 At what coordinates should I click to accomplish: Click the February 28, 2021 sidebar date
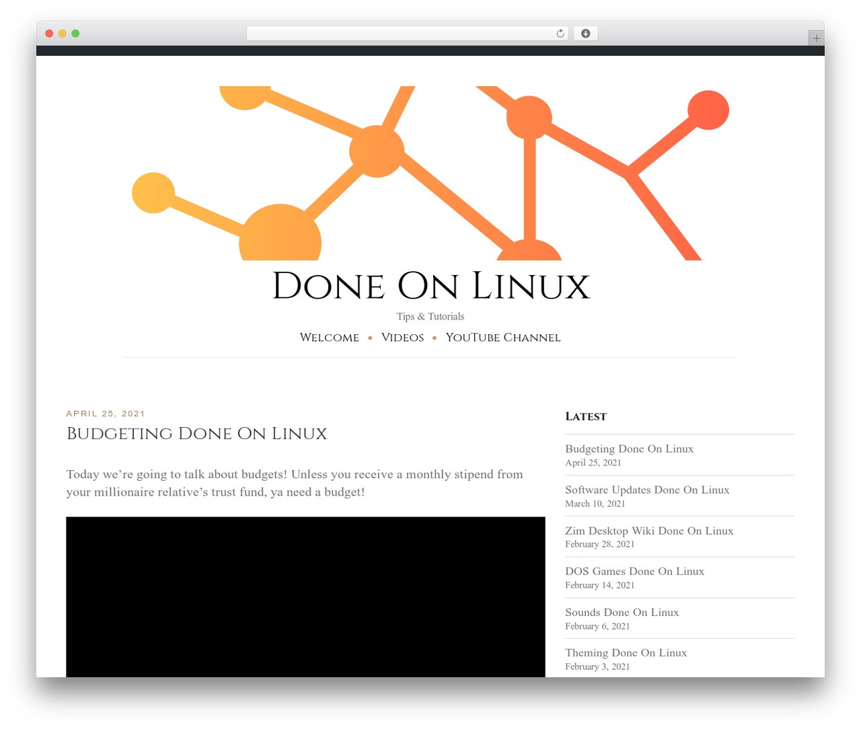[600, 544]
